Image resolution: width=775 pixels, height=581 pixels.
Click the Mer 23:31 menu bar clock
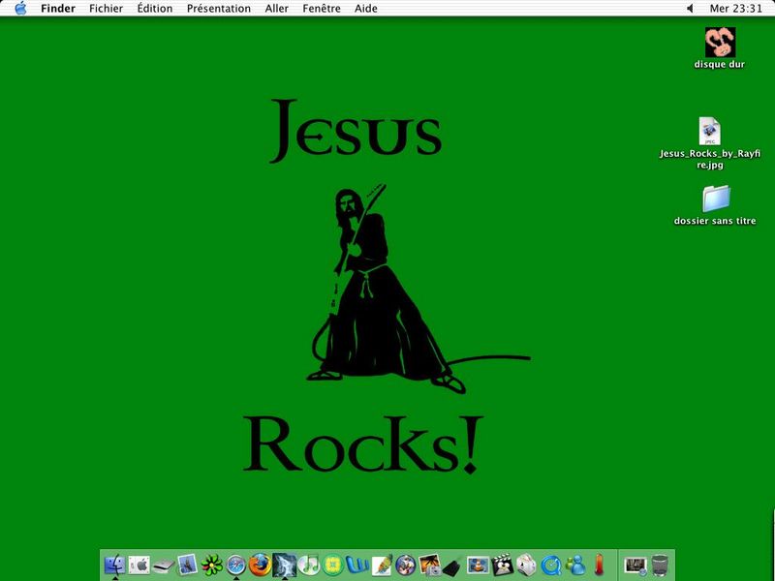coord(736,9)
